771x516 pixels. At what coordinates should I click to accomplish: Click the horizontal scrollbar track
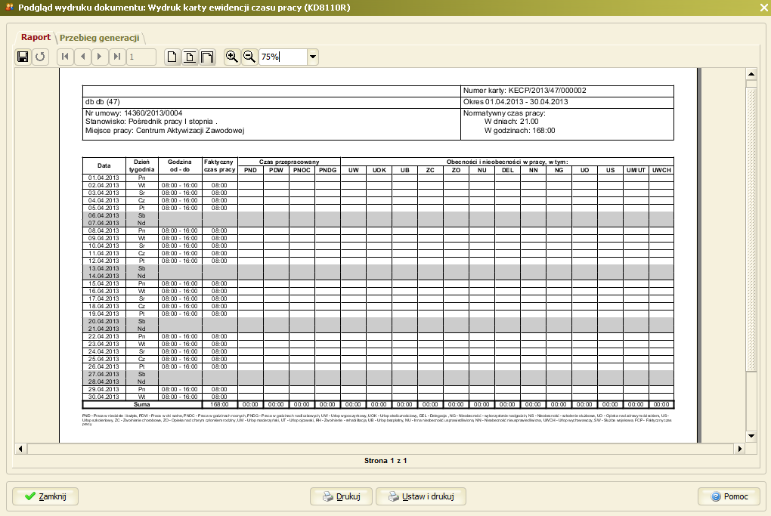380,449
